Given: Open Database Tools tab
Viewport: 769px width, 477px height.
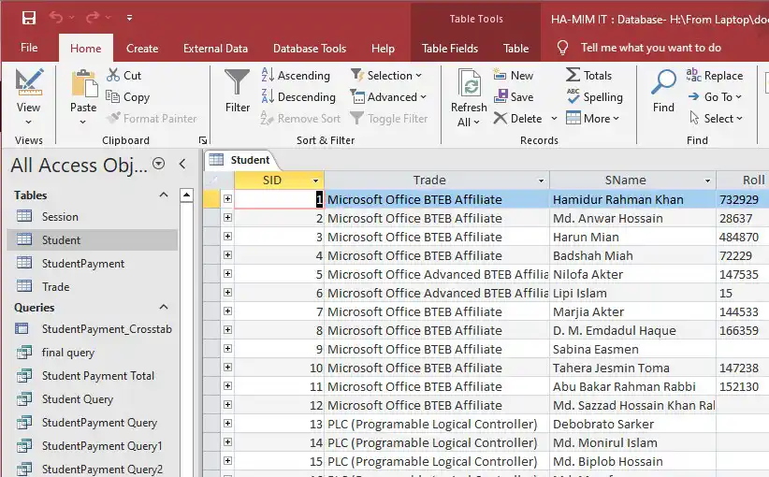Looking at the screenshot, I should [x=310, y=49].
